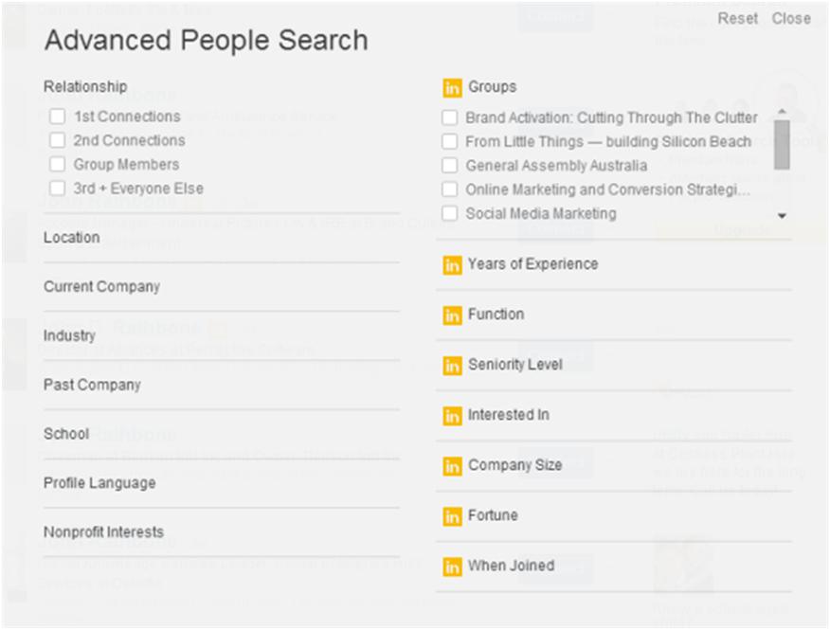Click the Groups list scroll-down arrow
This screenshot has height=630, width=830.
[x=782, y=215]
